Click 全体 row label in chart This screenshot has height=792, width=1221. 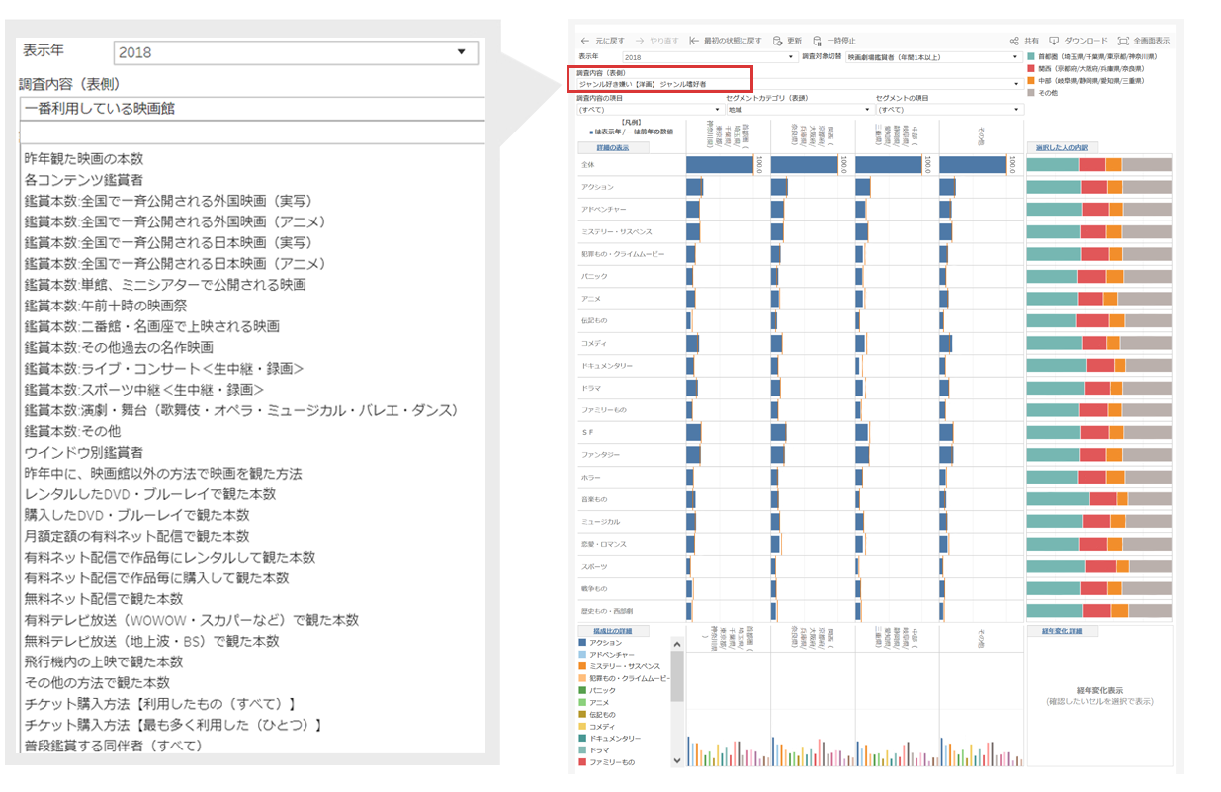588,164
